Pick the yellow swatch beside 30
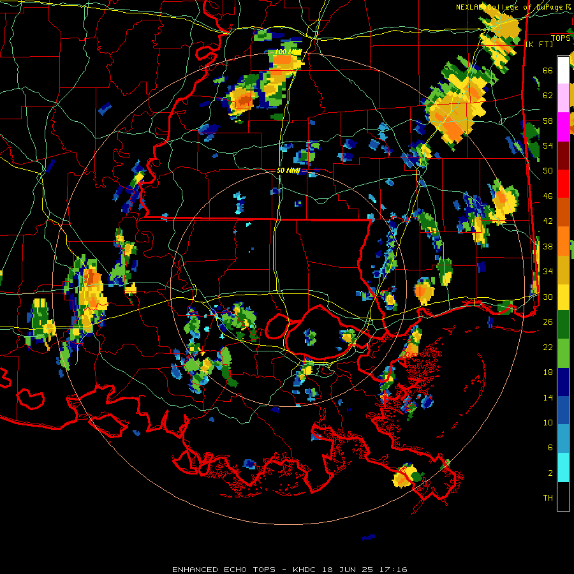This screenshot has width=574, height=574. click(563, 297)
